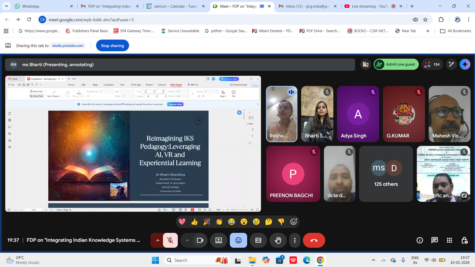
Task: Send the thumbs up reaction
Action: click(x=194, y=222)
